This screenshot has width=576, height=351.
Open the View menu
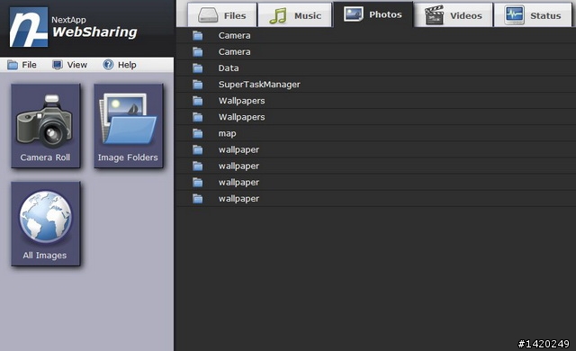(69, 65)
